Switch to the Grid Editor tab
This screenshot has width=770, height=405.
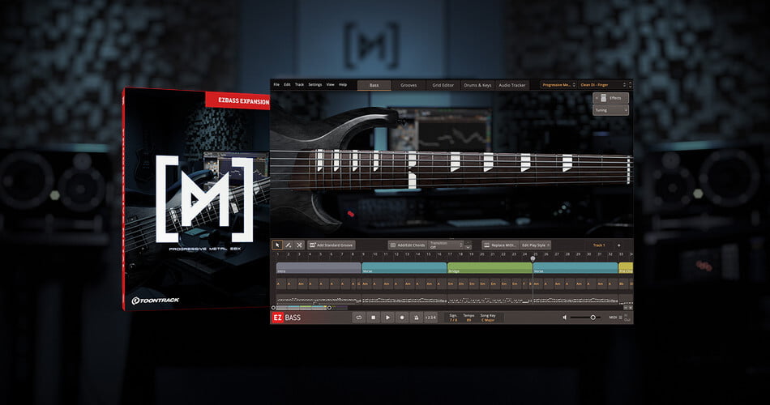443,85
